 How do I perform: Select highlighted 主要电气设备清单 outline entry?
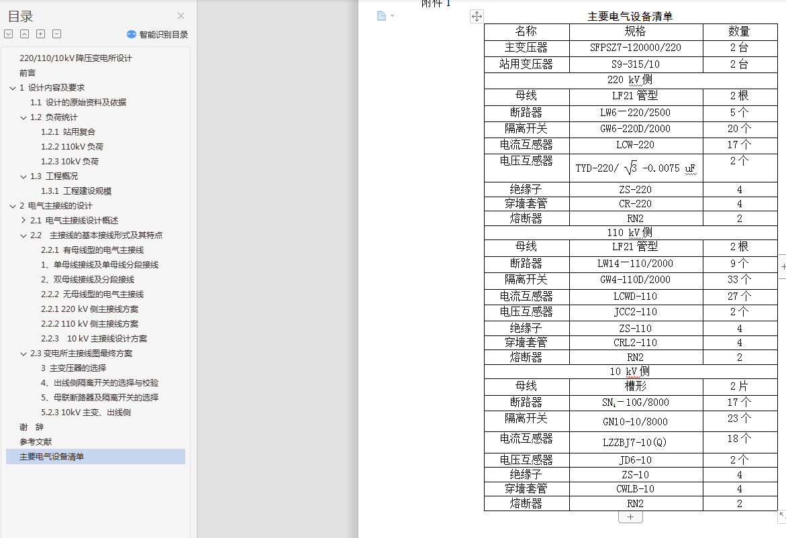point(95,456)
